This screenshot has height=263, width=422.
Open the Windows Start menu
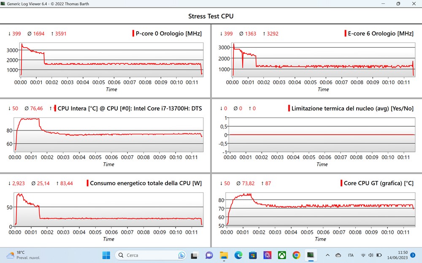(106, 255)
